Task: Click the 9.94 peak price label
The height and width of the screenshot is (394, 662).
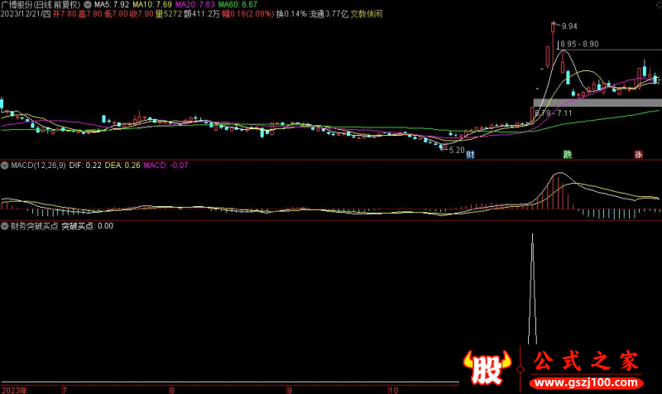Action: (569, 26)
